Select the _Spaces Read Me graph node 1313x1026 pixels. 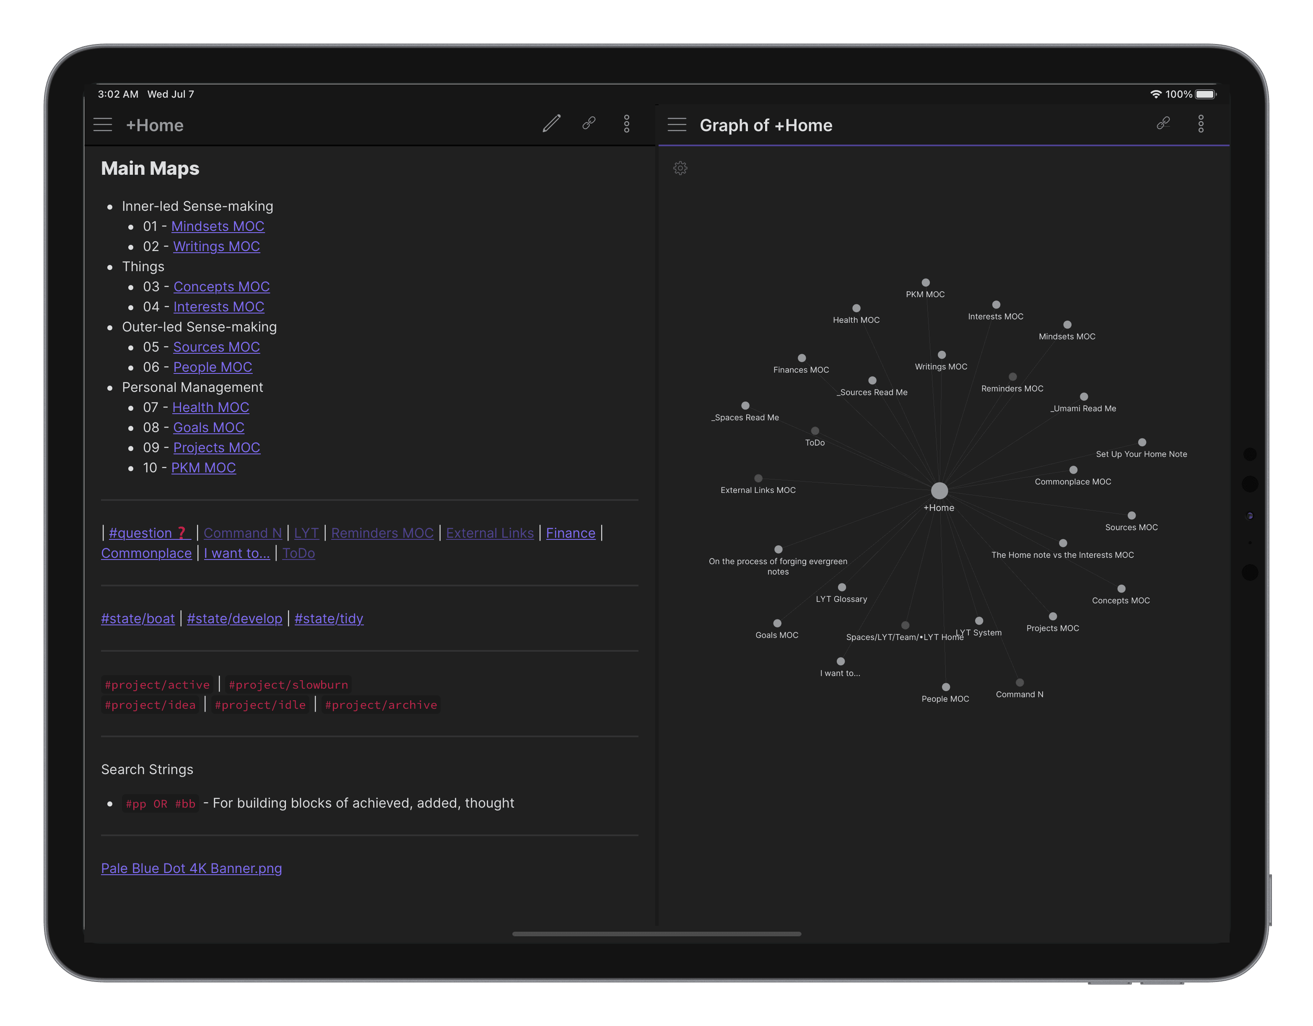tap(745, 406)
